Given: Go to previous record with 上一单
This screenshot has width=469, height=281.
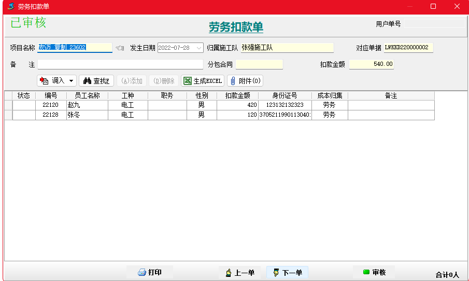Looking at the screenshot, I should pyautogui.click(x=239, y=273).
